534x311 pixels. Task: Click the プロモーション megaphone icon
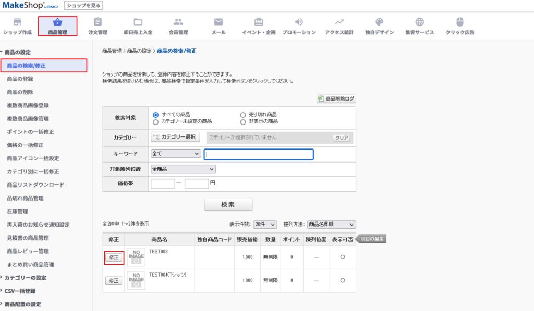coord(299,22)
